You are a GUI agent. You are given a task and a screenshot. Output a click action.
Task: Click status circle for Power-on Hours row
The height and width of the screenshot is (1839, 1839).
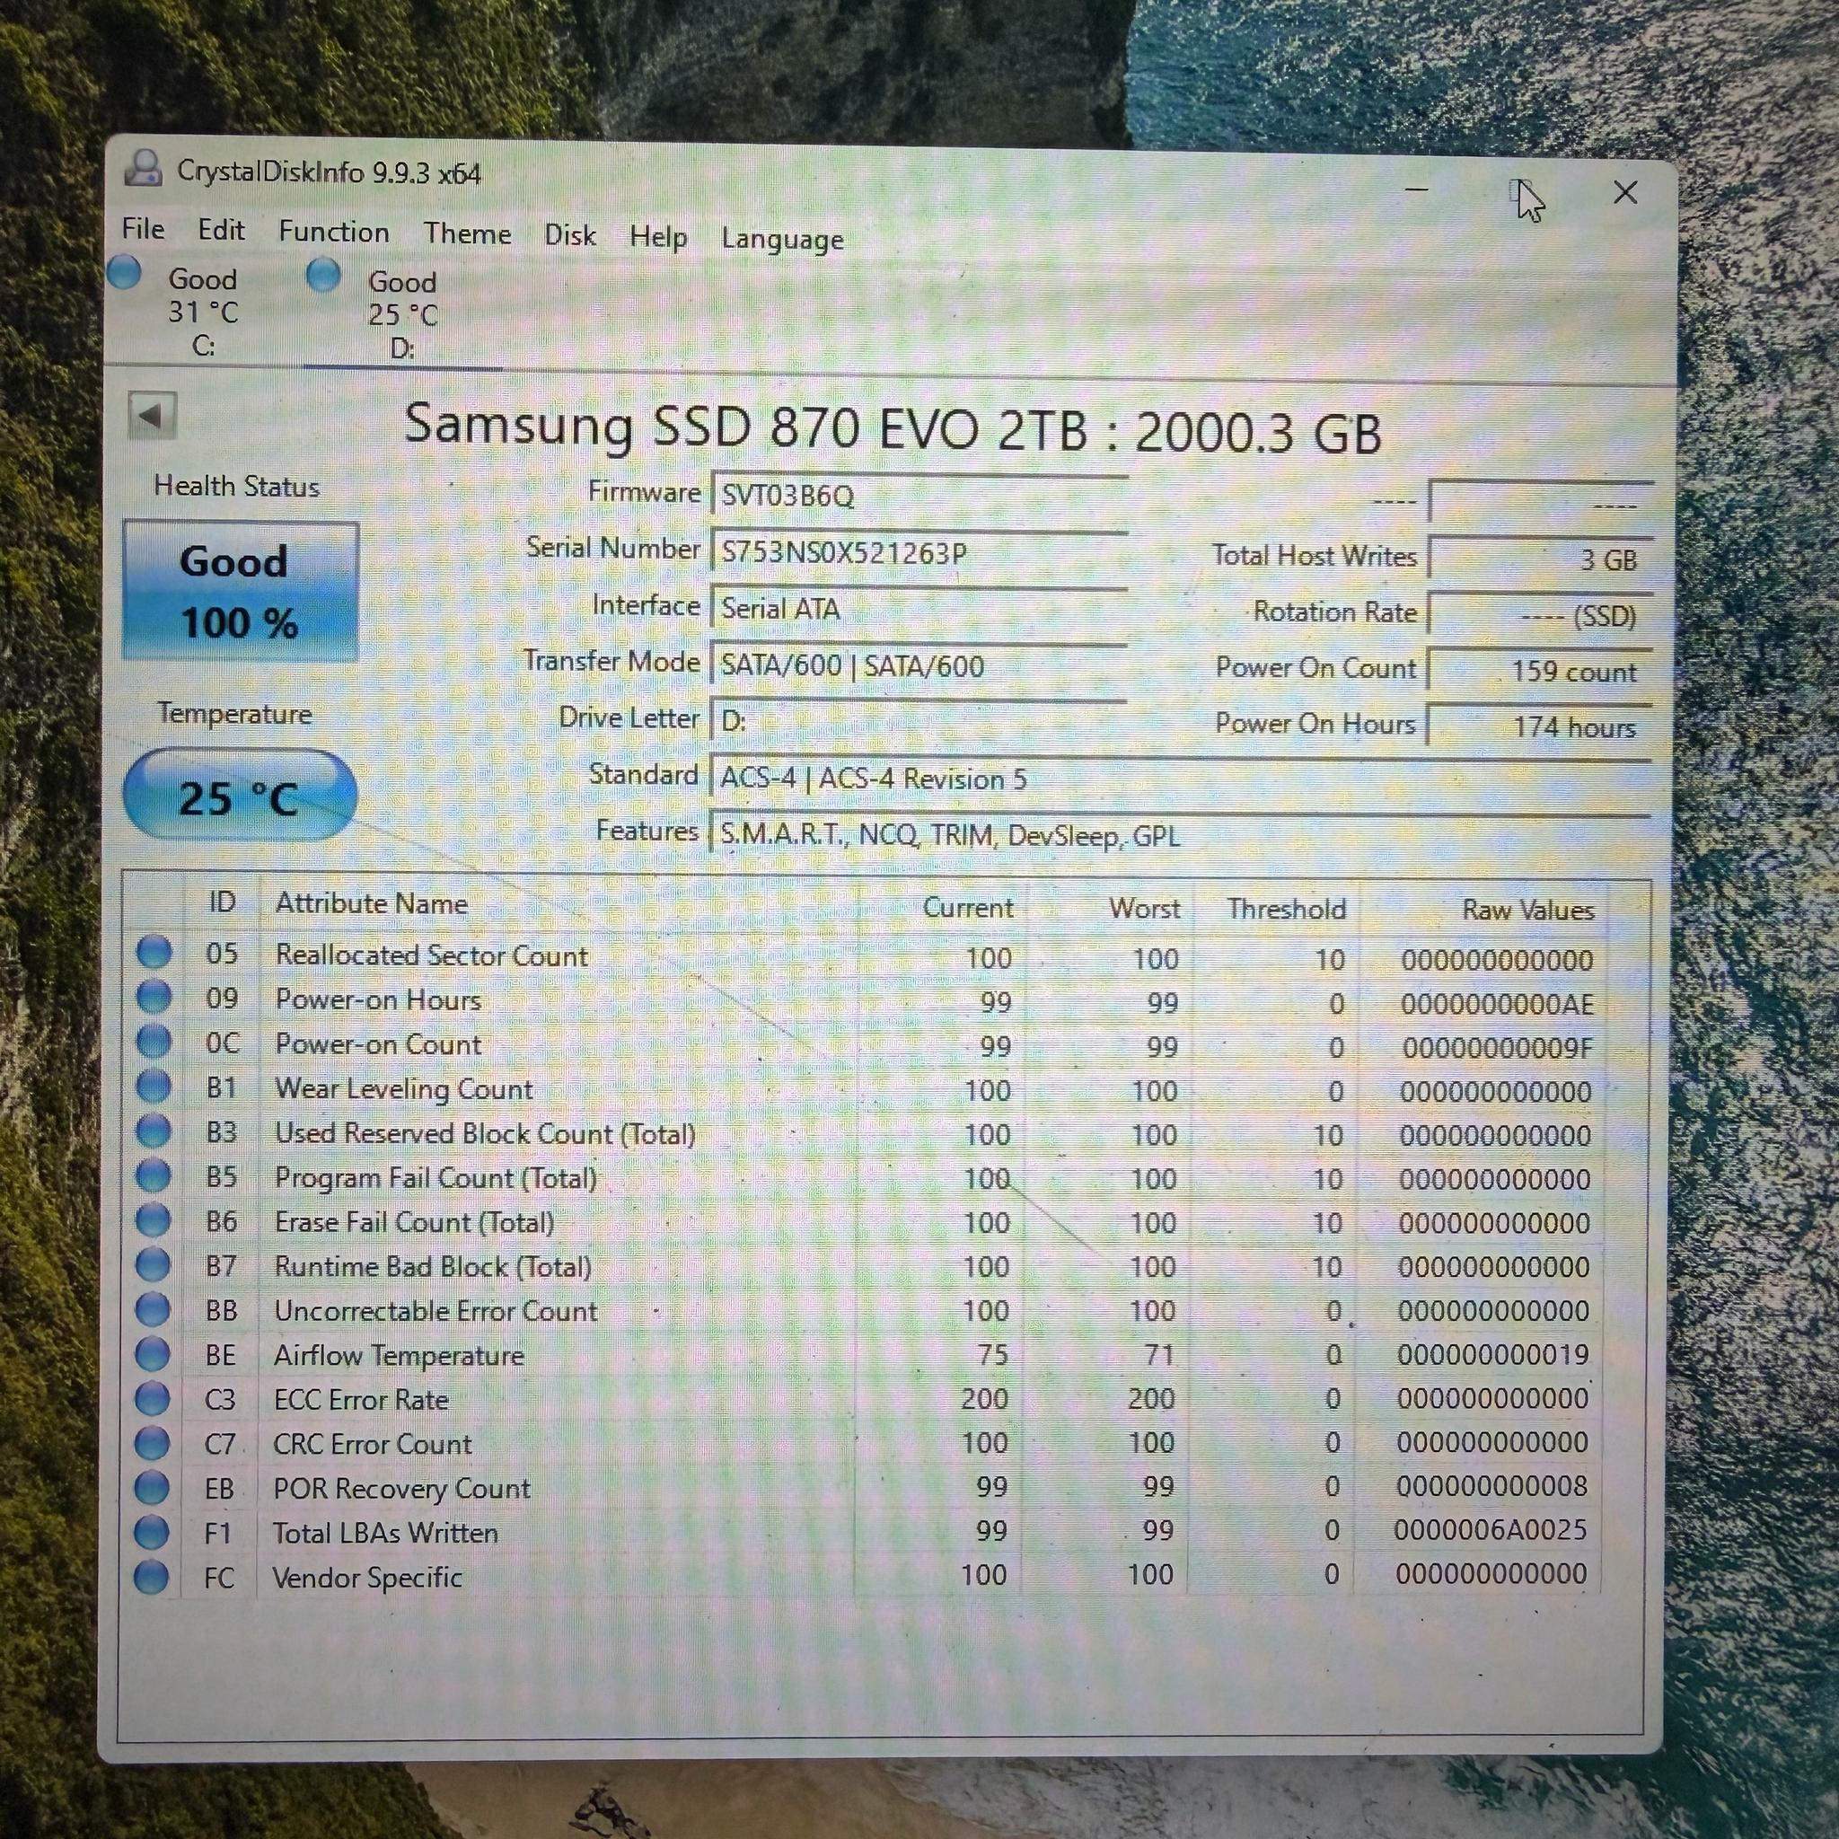(154, 997)
